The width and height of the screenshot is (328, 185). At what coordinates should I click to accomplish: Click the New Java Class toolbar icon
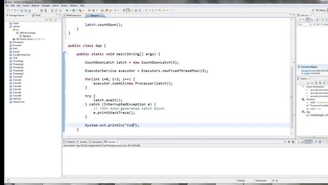tap(93, 10)
